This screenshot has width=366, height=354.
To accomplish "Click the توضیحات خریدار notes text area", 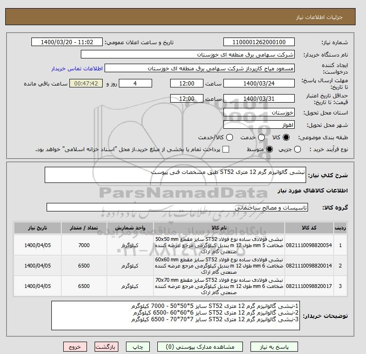I will pyautogui.click(x=176, y=316).
